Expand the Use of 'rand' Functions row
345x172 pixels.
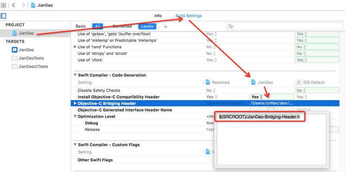pos(75,47)
